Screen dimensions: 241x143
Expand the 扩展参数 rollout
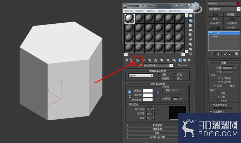tap(157, 125)
